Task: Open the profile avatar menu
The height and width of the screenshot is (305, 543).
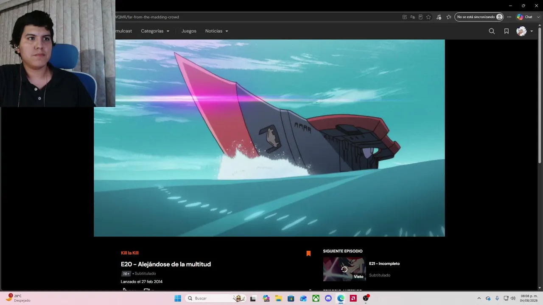Action: coord(521,31)
